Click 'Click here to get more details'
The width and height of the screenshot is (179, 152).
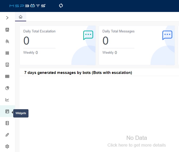click(137, 145)
